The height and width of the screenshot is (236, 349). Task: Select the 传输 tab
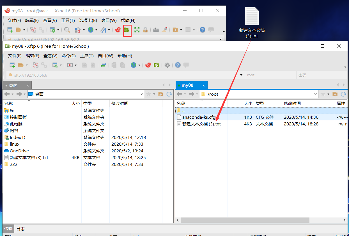(8, 229)
